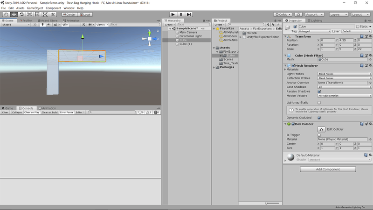The image size is (373, 210).
Task: Switch to the Profiler tab
Action: (26, 21)
